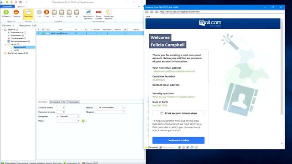Sort by the Имя column header
Image resolution: width=292 pixels, height=164 pixels.
60,30
